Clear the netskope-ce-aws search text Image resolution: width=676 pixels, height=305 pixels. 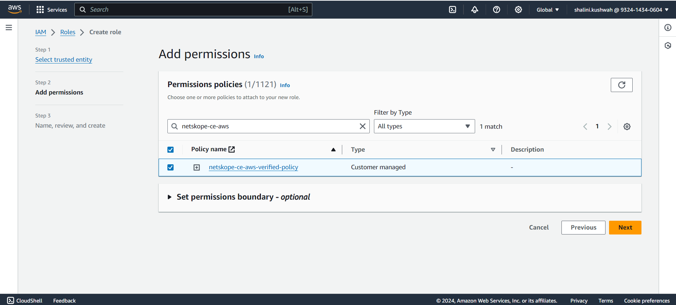click(362, 126)
